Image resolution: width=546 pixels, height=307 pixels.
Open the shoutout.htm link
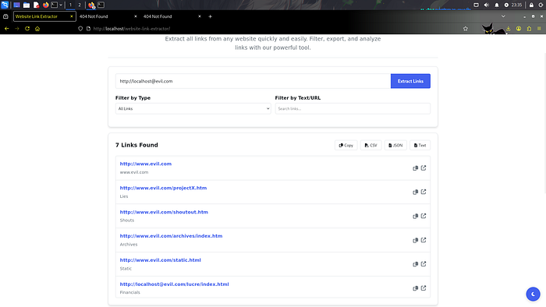[164, 212]
